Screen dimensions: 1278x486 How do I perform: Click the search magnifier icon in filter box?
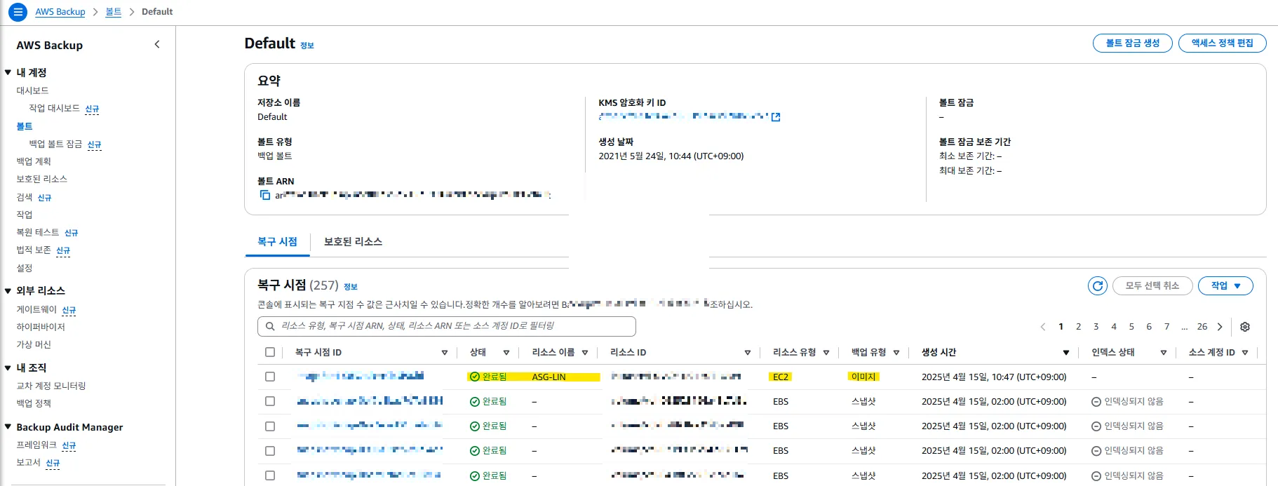[x=270, y=326]
